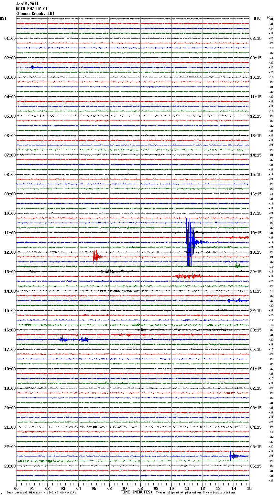Select the 23:00 MST hour label
This screenshot has width=275, height=497.
(x=10, y=466)
